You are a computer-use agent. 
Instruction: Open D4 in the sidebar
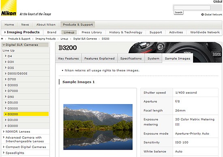click(x=26, y=56)
